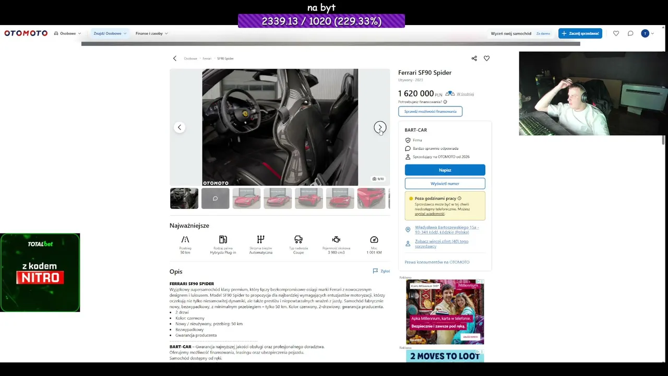Viewport: 668px width, 376px height.
Task: Select the first red car thumbnail
Action: click(246, 198)
